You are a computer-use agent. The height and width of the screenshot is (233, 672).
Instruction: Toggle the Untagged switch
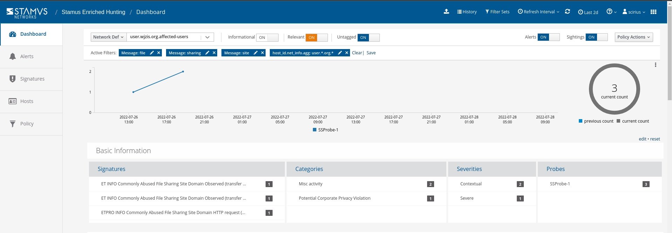(369, 37)
